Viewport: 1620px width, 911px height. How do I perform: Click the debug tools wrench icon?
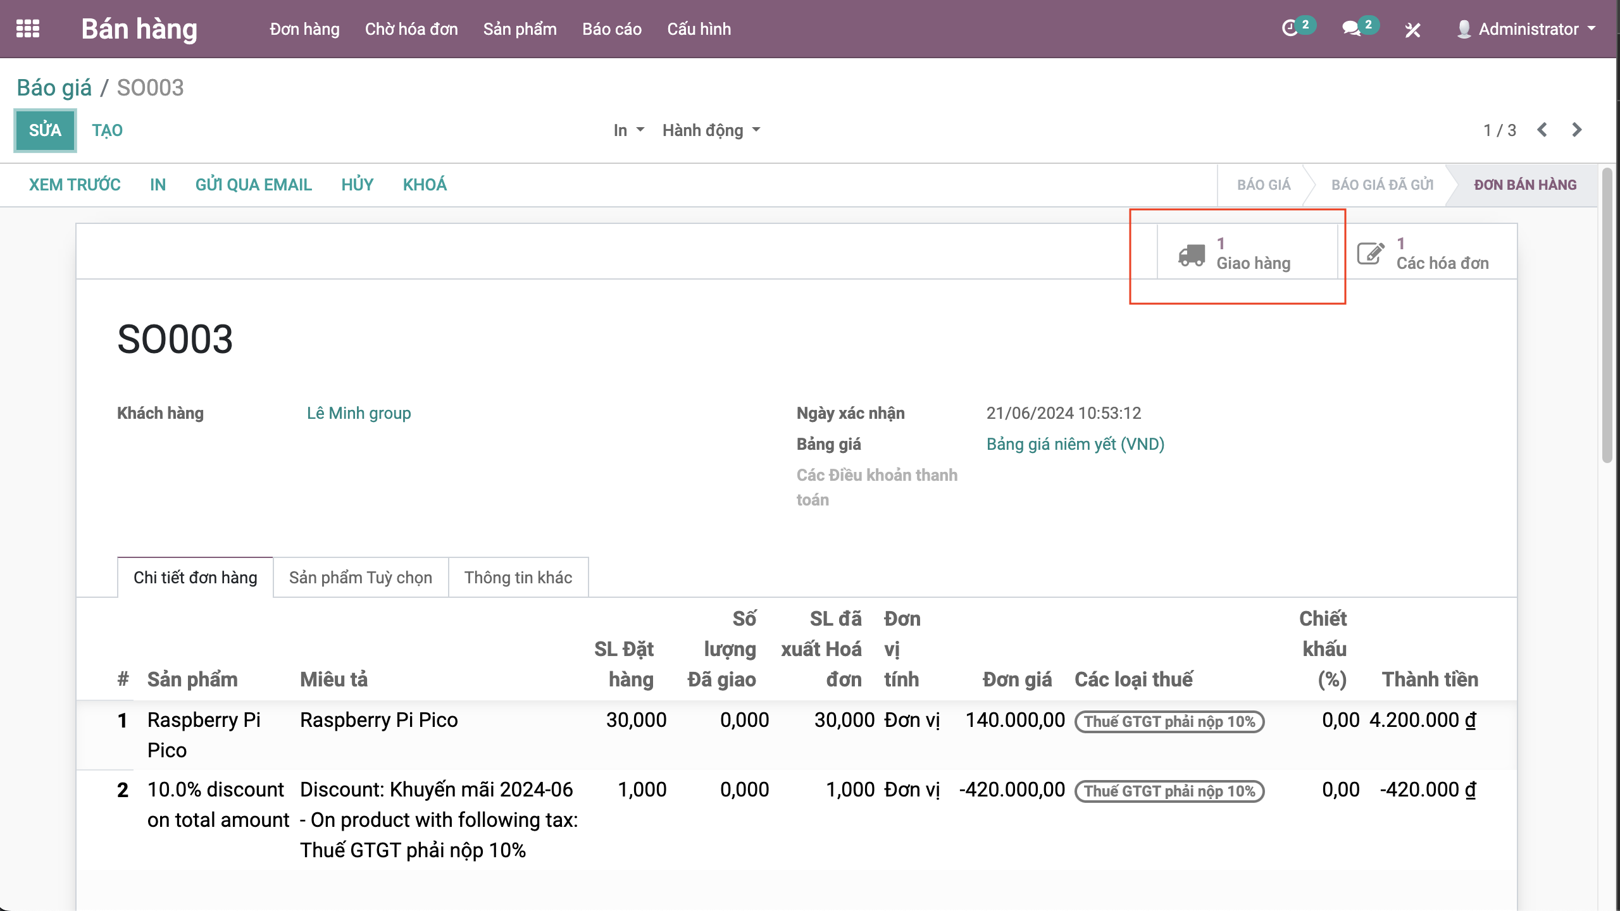(x=1412, y=30)
